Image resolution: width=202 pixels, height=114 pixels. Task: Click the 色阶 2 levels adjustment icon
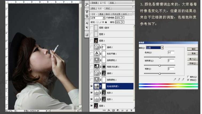click(x=97, y=93)
